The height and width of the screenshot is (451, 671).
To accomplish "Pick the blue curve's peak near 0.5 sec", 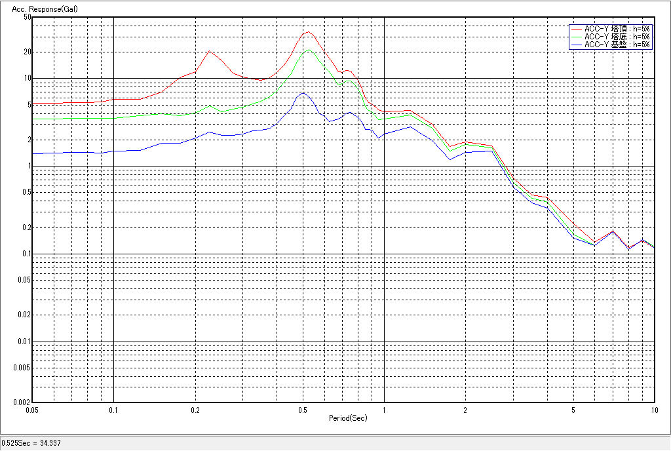I will (302, 92).
